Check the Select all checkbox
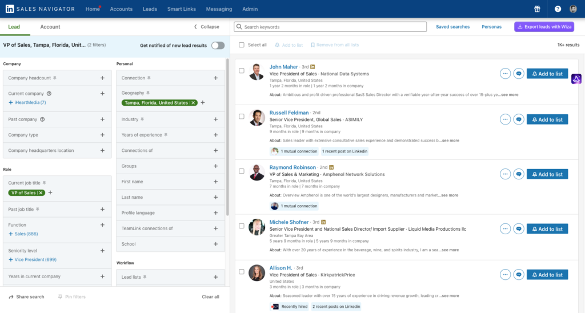 pyautogui.click(x=242, y=45)
